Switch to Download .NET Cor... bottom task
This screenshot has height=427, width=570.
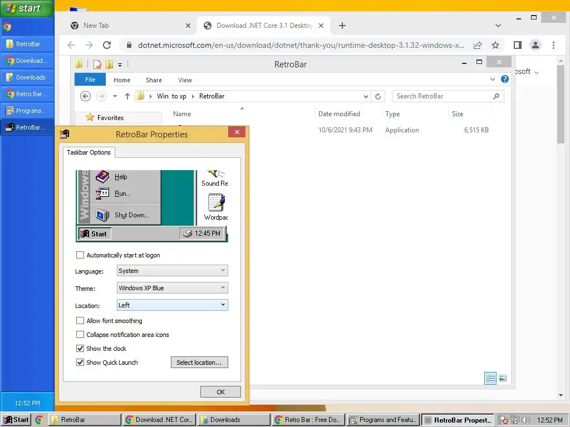click(x=159, y=420)
